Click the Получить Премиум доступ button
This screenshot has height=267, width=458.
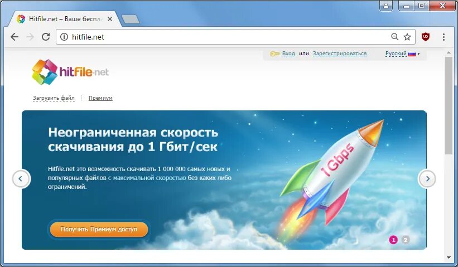pyautogui.click(x=99, y=229)
